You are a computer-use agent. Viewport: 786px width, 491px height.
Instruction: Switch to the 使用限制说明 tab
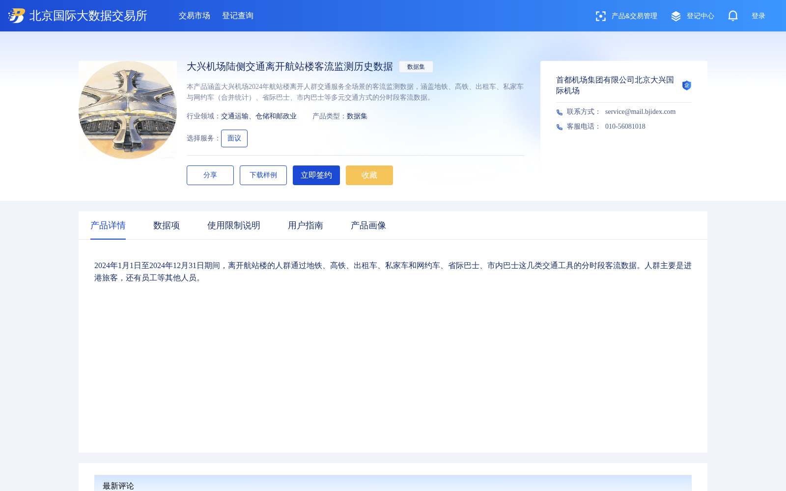click(x=234, y=225)
